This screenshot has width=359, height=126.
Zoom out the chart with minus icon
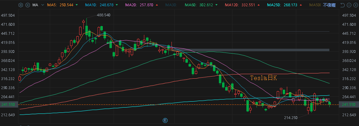[x=349, y=5]
